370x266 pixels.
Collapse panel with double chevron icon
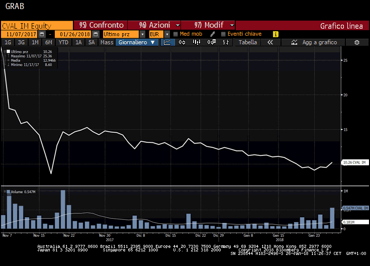[x=270, y=42]
